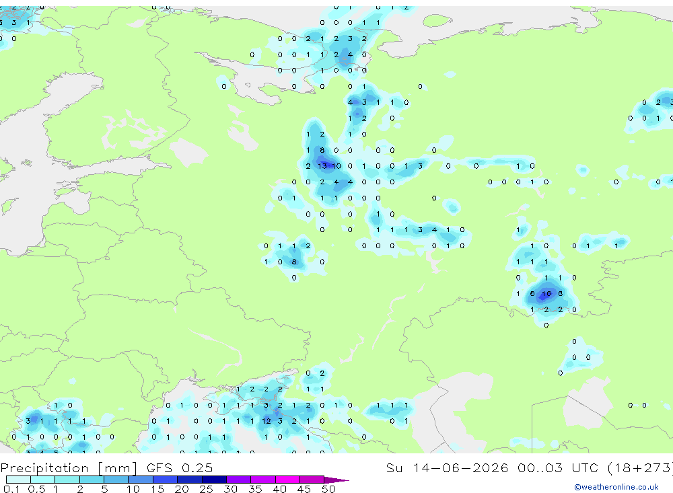Viewport: 673px width, 493px height.
Task: Select the 'GFS 0.25' model label
Action: (180, 467)
